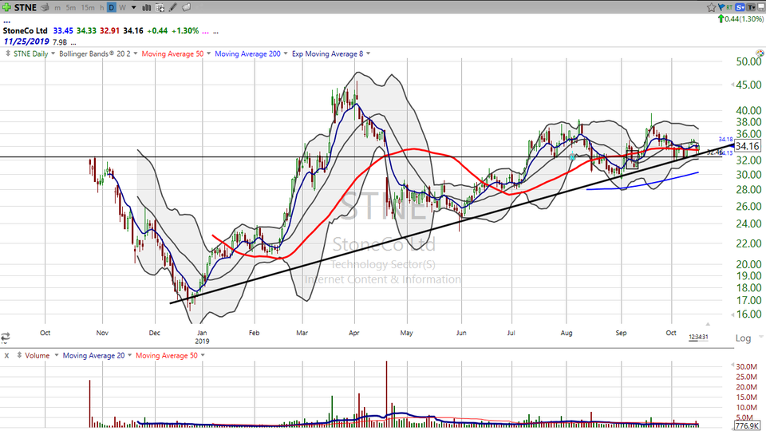Open the volume Moving Average 20 dropdown arrow
Image resolution: width=766 pixels, height=431 pixels.
tap(129, 355)
